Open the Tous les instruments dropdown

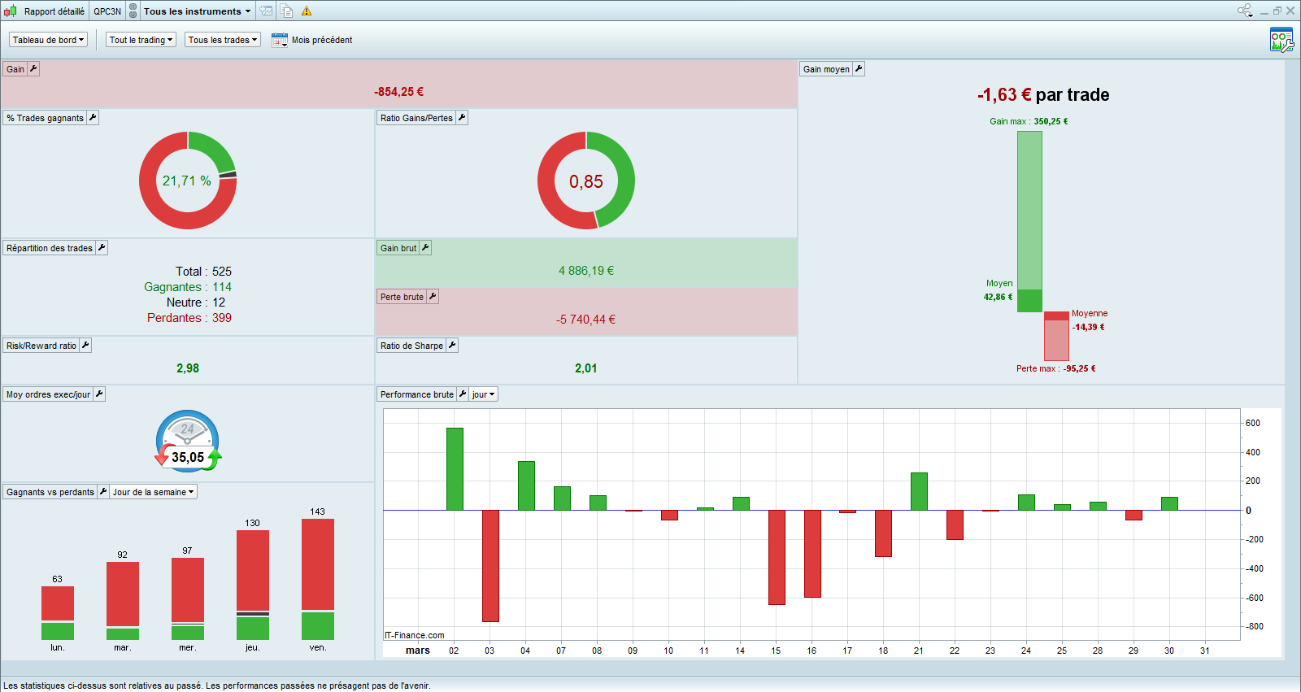198,11
